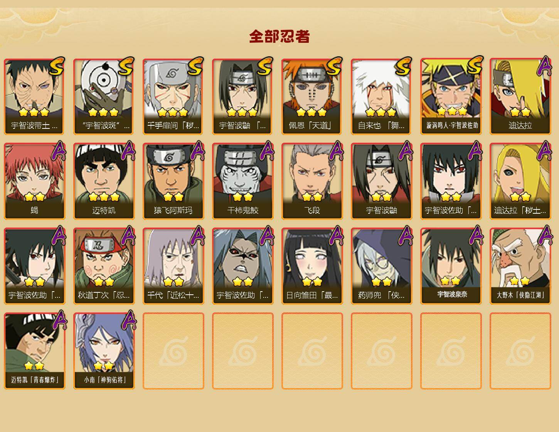
Task: Click the first empty ninja slot
Action: coord(173,351)
